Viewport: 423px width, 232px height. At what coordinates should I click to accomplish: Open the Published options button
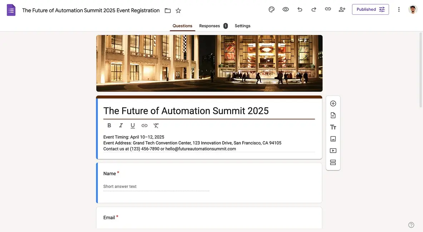(370, 9)
